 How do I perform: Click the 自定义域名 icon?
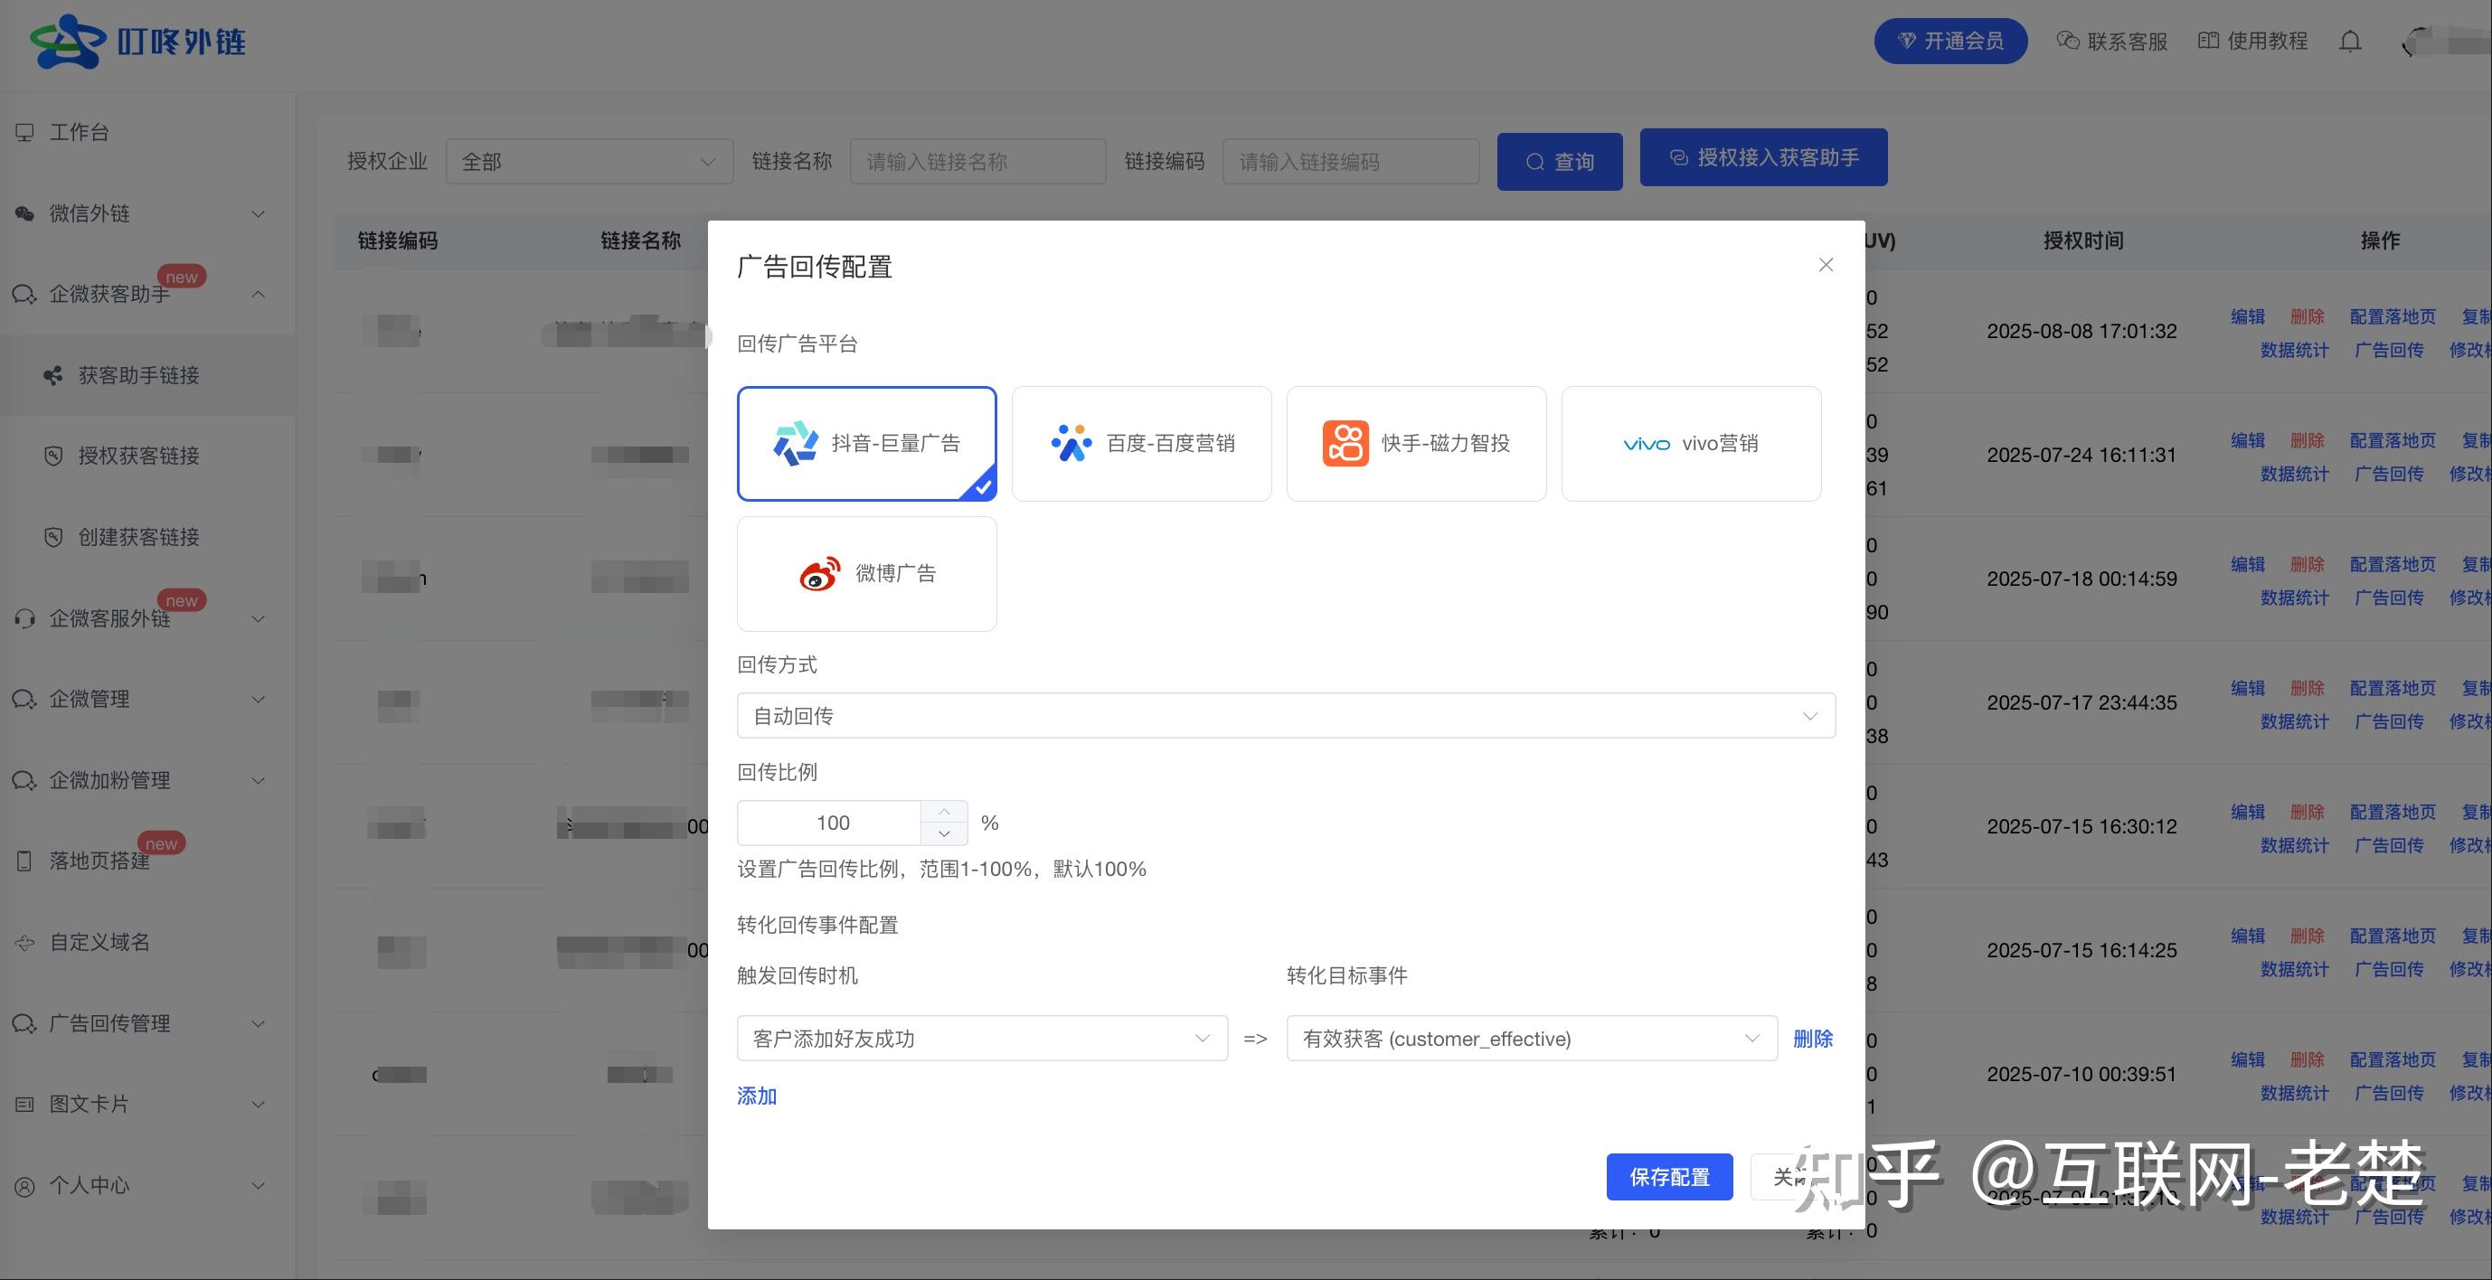25,942
